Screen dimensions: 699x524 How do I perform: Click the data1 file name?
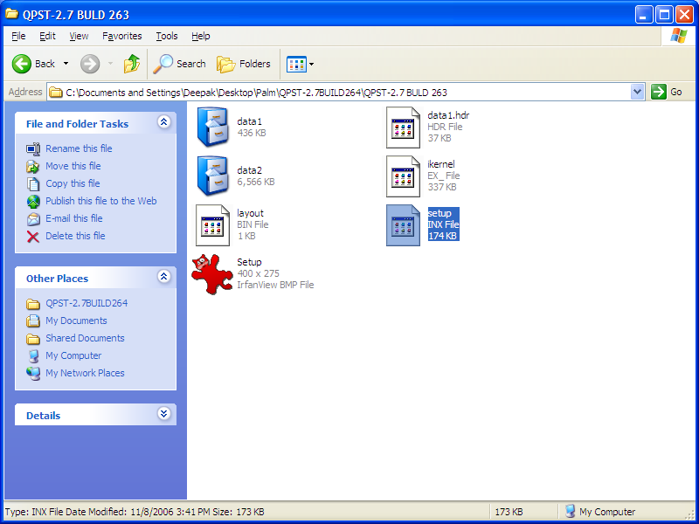pyautogui.click(x=250, y=121)
